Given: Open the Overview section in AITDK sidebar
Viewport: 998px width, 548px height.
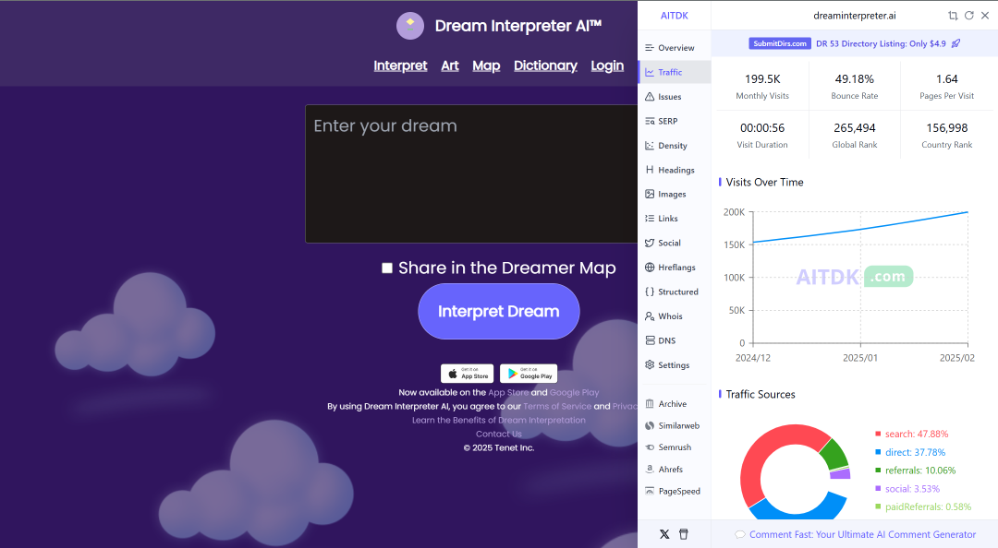Looking at the screenshot, I should click(x=674, y=48).
